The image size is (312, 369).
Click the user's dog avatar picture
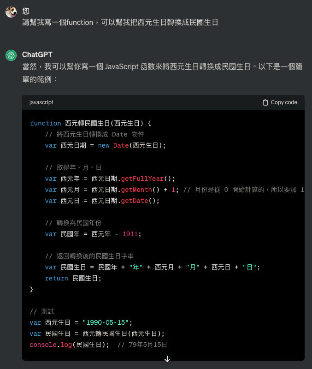click(x=11, y=12)
